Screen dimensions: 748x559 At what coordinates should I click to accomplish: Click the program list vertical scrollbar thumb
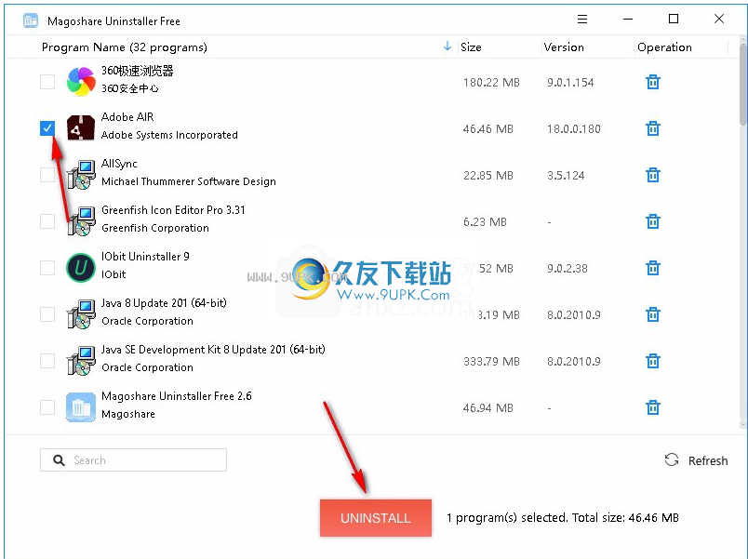click(x=743, y=85)
